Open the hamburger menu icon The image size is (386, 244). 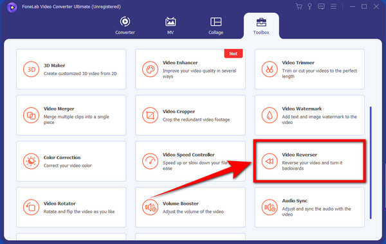click(x=333, y=6)
